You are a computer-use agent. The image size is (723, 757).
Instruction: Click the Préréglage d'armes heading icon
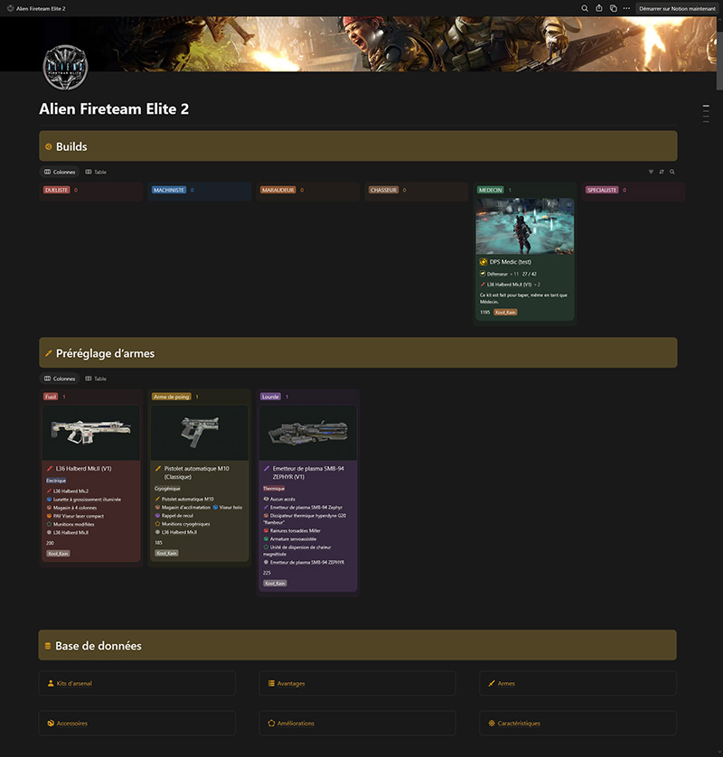click(48, 353)
